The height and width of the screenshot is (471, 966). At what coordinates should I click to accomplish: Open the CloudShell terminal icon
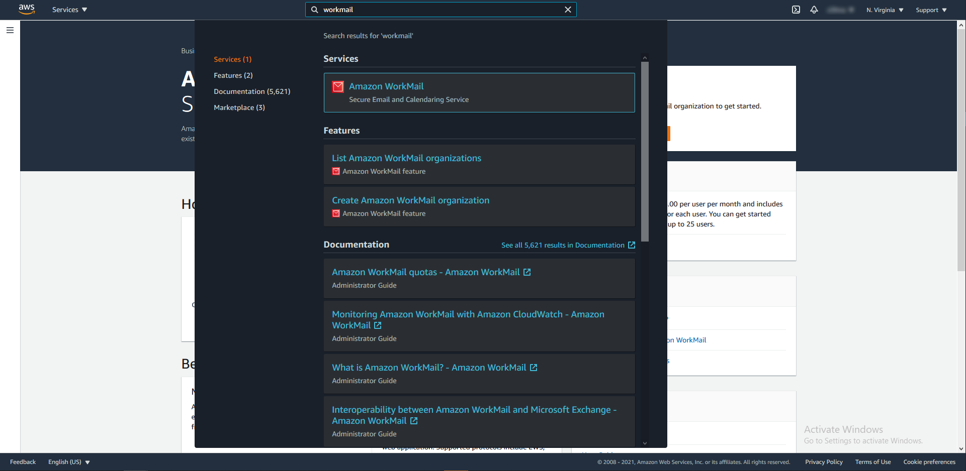coord(796,10)
